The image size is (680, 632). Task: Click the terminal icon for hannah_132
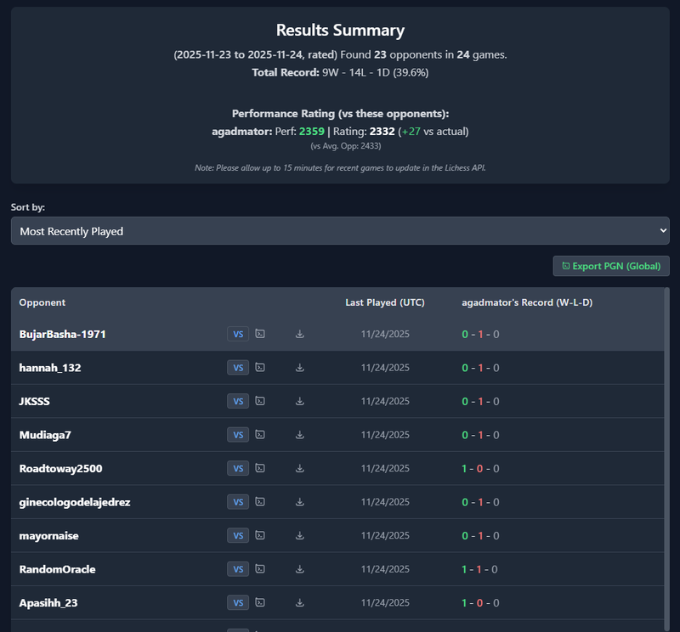[260, 368]
